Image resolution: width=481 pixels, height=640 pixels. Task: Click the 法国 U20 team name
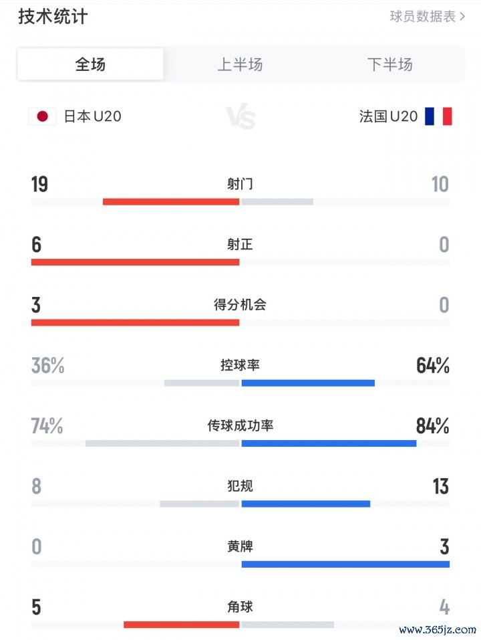click(x=388, y=116)
